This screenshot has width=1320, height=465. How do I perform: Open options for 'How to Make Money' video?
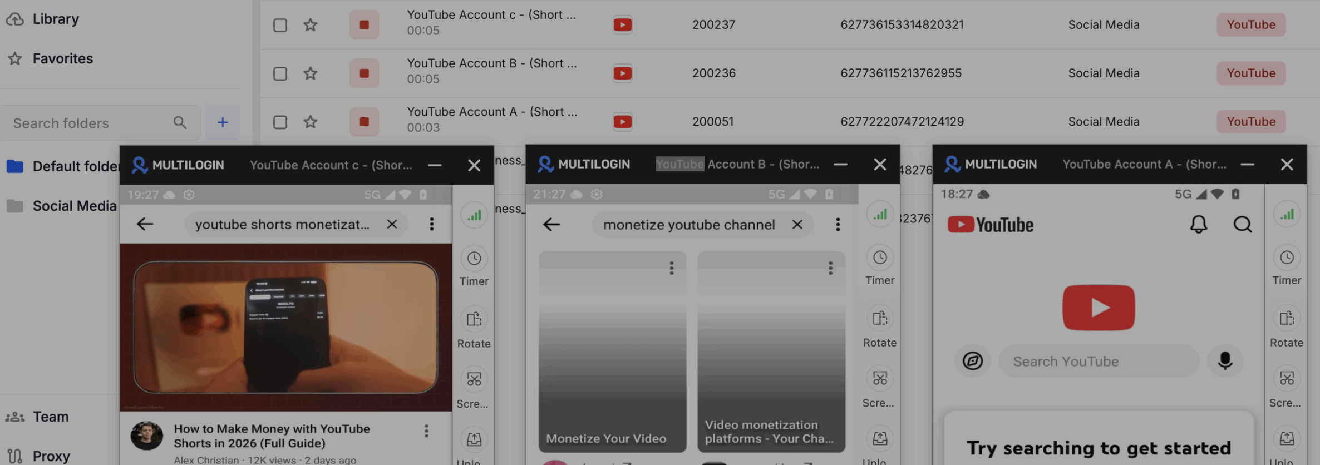(426, 431)
